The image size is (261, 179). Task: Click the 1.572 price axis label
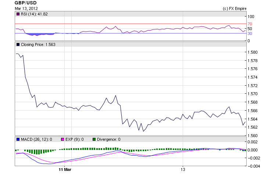[x=253, y=86]
